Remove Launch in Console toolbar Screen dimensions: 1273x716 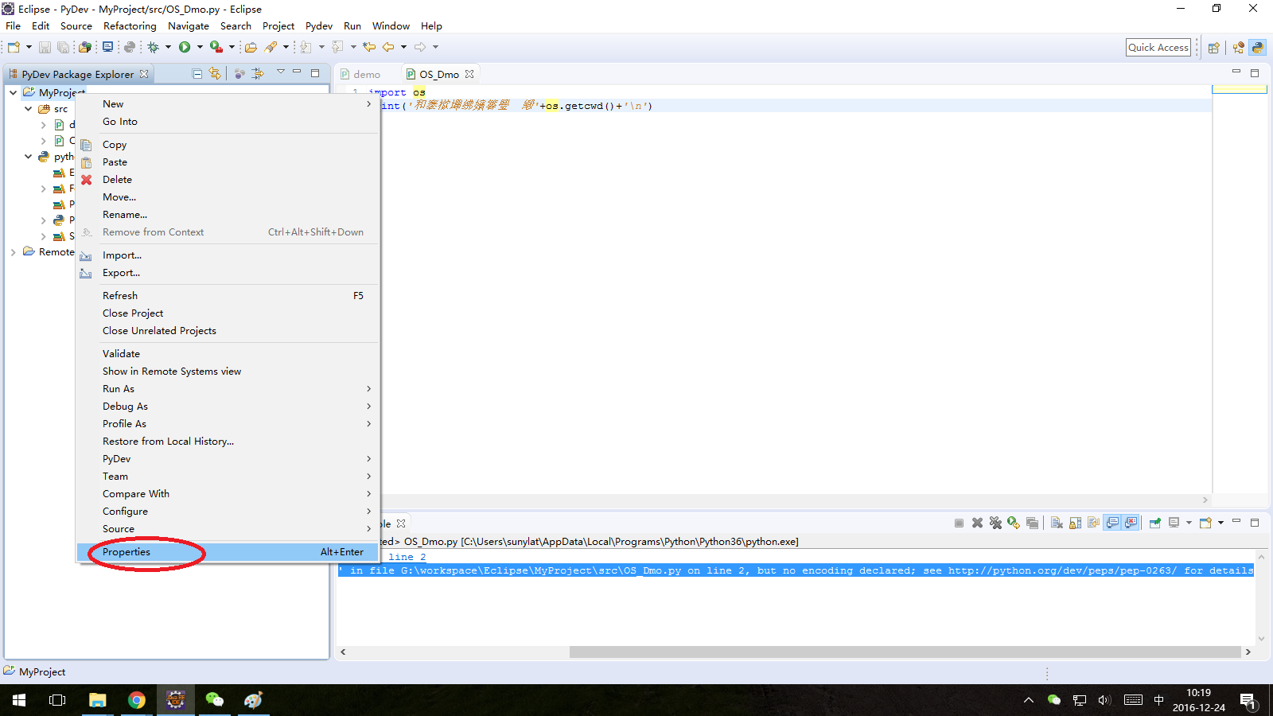pos(977,523)
